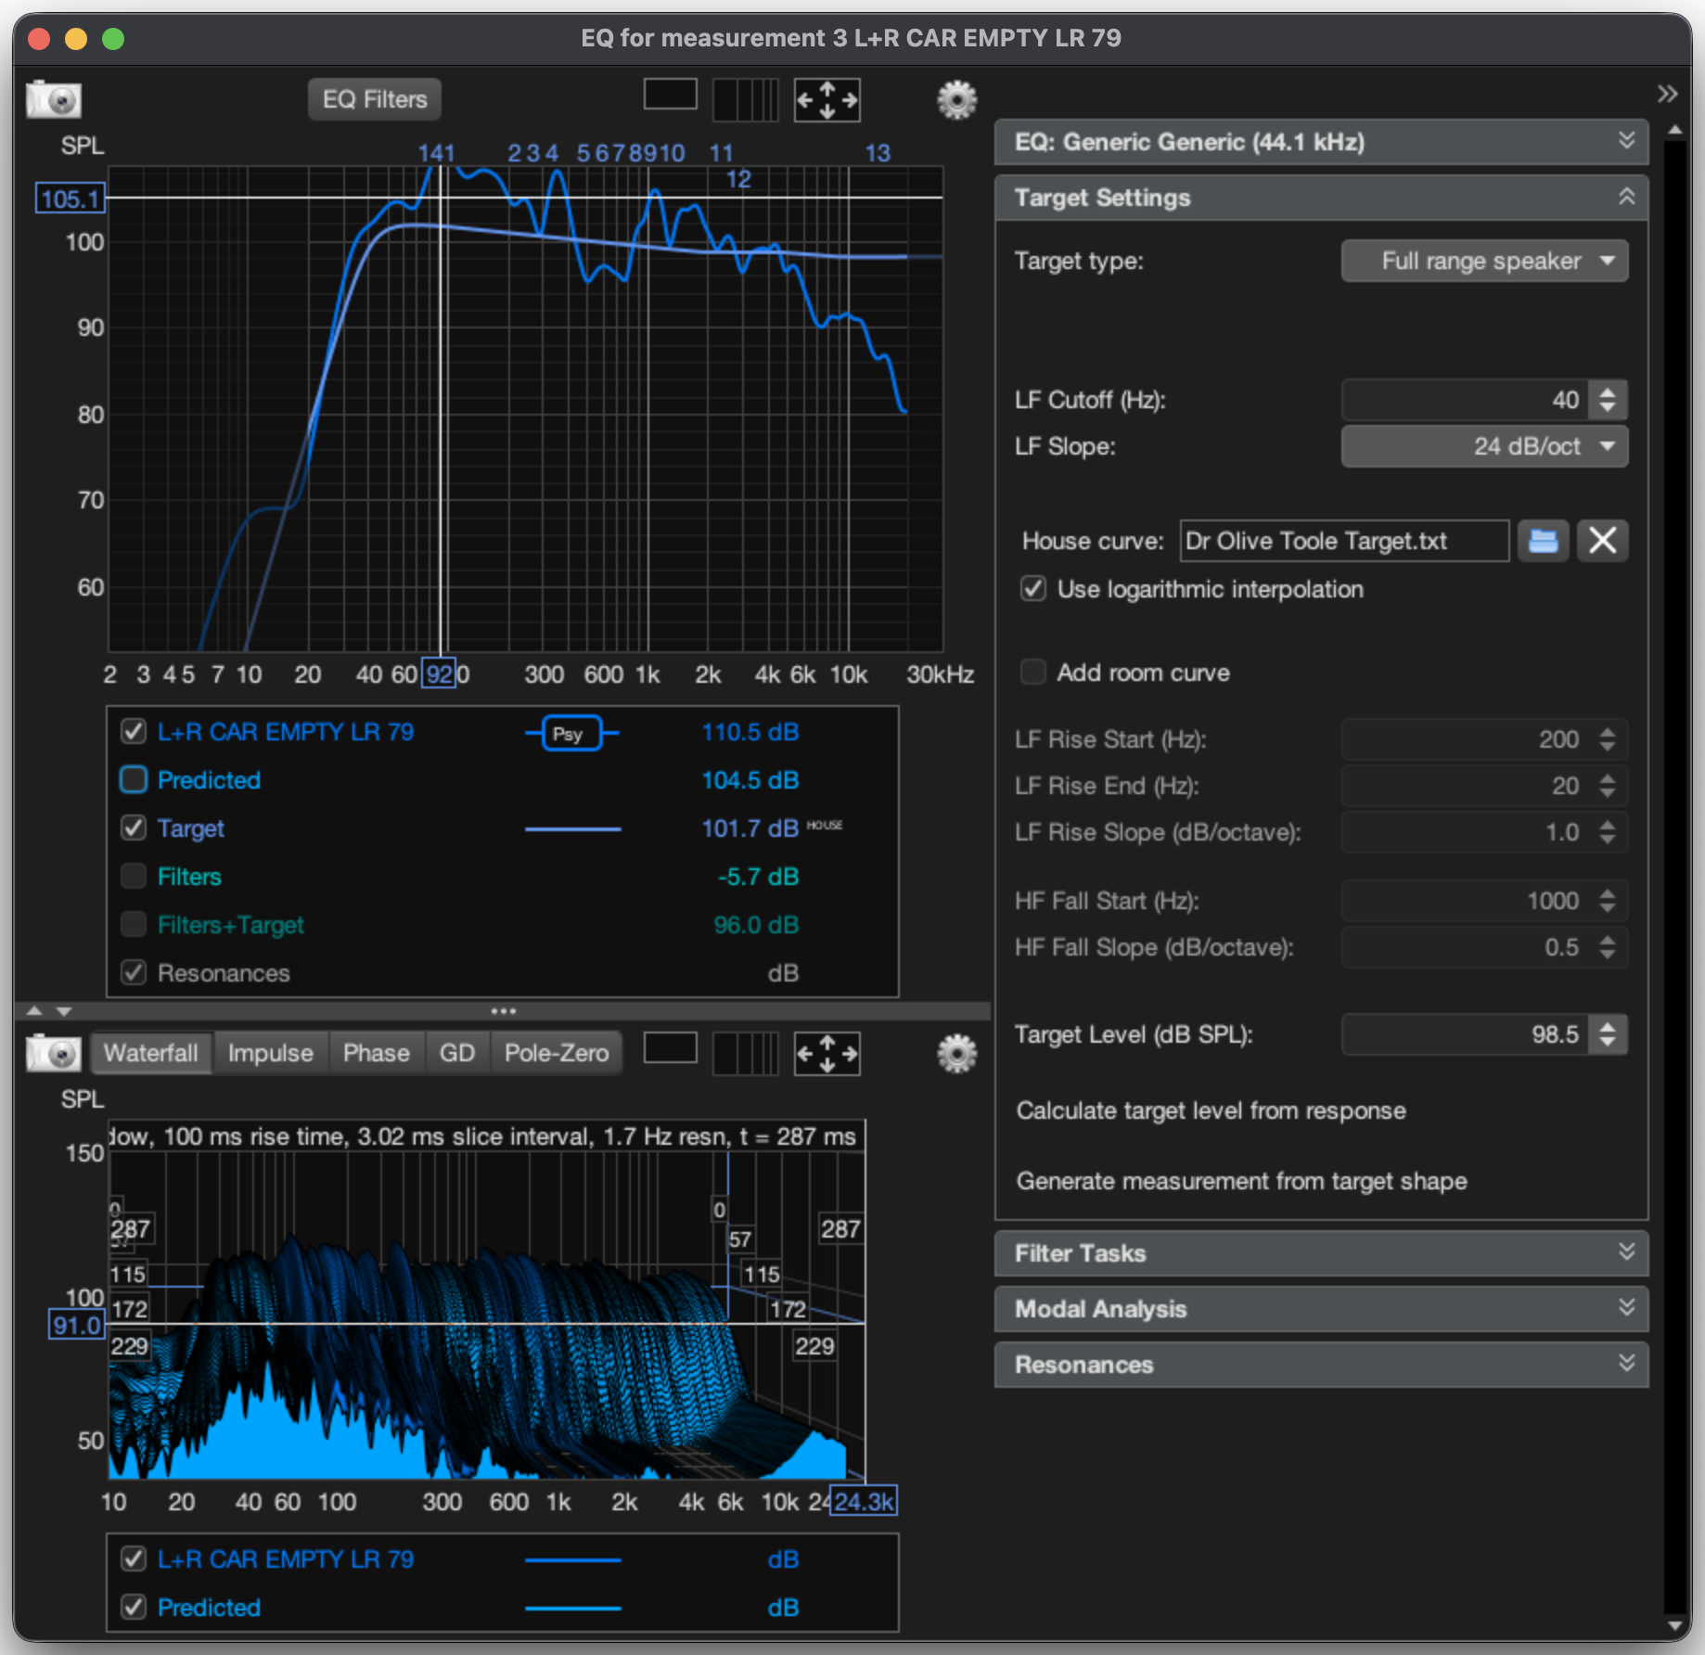
Task: Click the LF Cutoff value field
Action: [1466, 400]
